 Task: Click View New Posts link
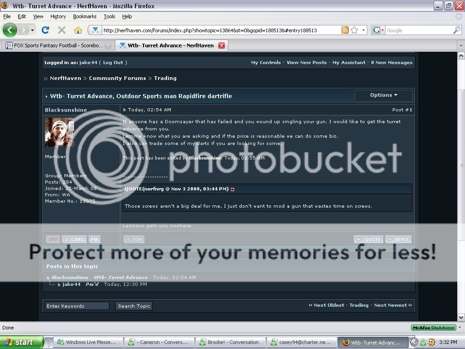307,63
